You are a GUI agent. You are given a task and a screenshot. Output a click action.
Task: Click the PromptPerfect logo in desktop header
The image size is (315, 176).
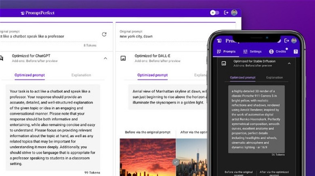coord(38,13)
